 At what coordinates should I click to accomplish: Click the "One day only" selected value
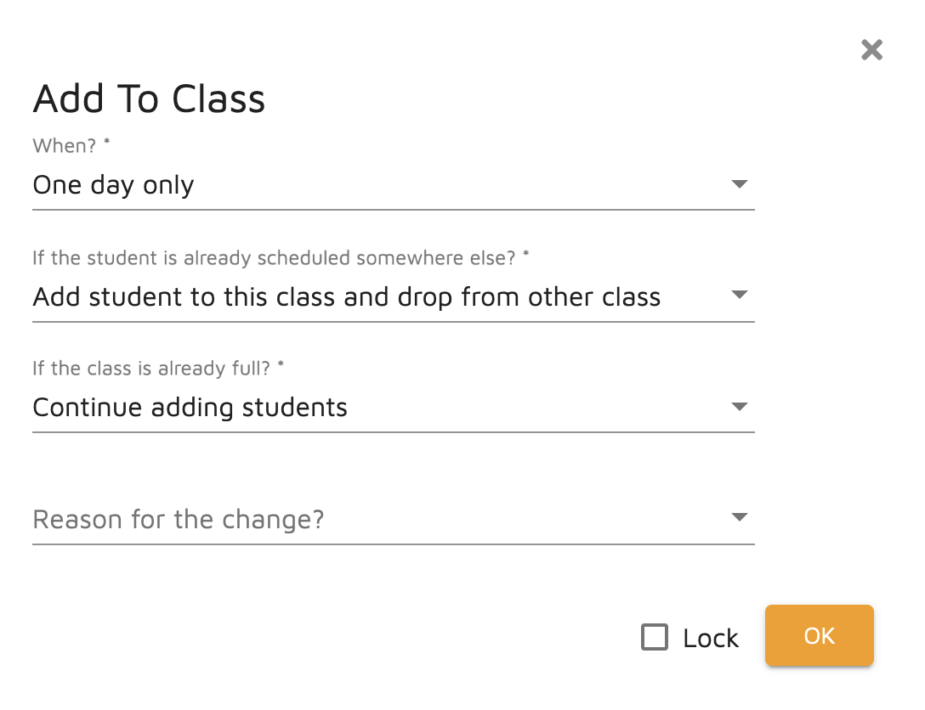click(x=113, y=185)
